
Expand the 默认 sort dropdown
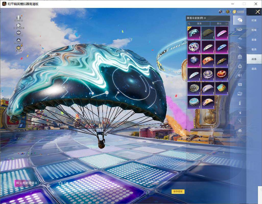[219, 23]
